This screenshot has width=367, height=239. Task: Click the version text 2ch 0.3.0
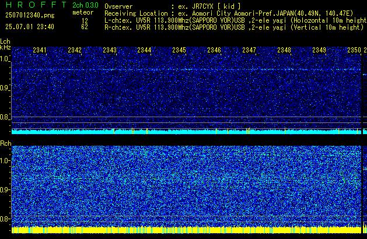(85, 5)
